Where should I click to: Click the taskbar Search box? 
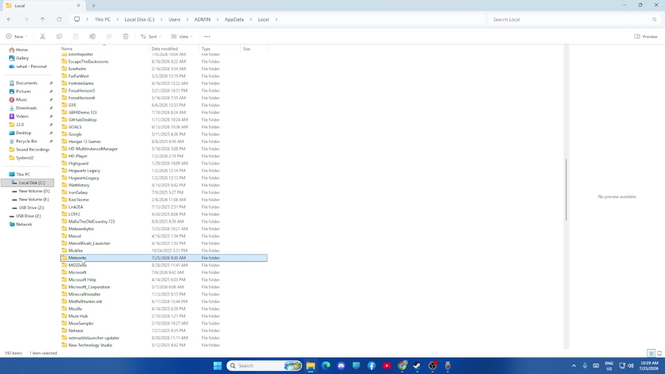264,366
